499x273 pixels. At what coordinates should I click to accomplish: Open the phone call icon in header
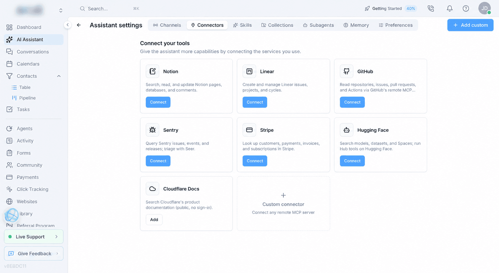point(431,9)
